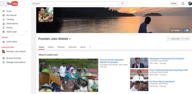
Task: Click the Presiden Joko Widodo channel title
Action: click(x=53, y=39)
